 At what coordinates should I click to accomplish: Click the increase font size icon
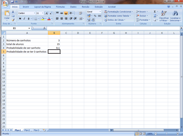[47, 13]
